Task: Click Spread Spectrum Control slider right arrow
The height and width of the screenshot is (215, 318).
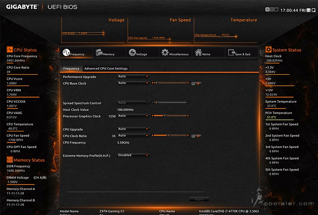Action: click(188, 103)
